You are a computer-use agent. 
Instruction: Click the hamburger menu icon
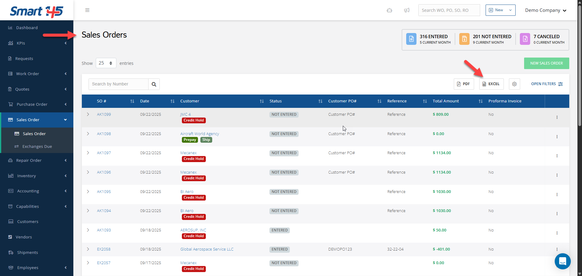click(x=87, y=10)
